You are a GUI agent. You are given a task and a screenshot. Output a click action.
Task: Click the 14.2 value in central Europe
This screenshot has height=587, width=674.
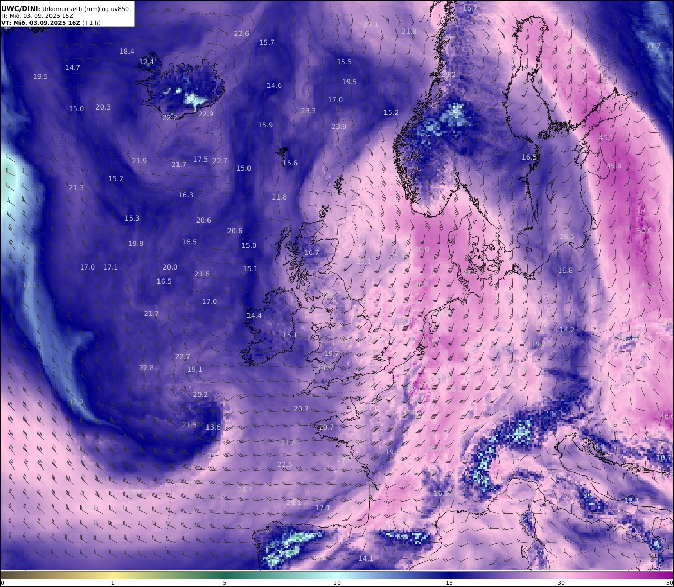tap(567, 330)
